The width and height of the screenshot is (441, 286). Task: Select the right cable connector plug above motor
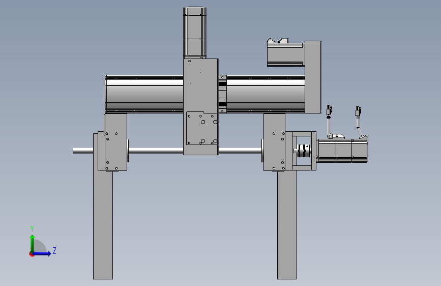click(x=358, y=111)
